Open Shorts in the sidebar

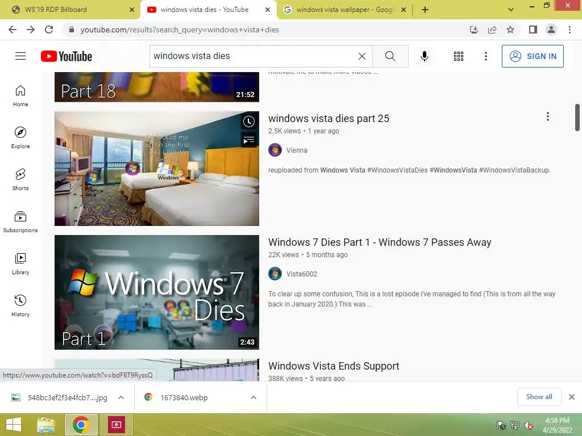click(x=20, y=180)
